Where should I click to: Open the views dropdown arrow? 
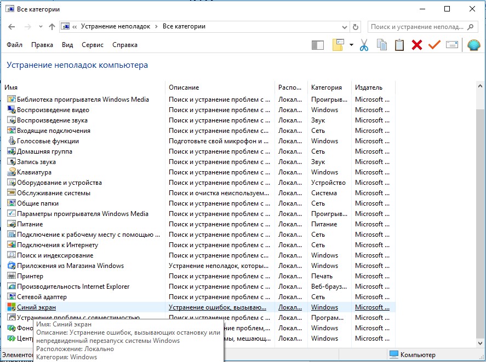(351, 45)
